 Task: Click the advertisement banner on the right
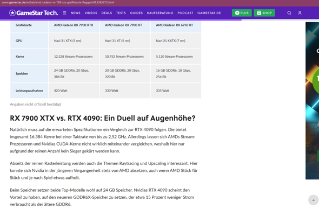312,101
